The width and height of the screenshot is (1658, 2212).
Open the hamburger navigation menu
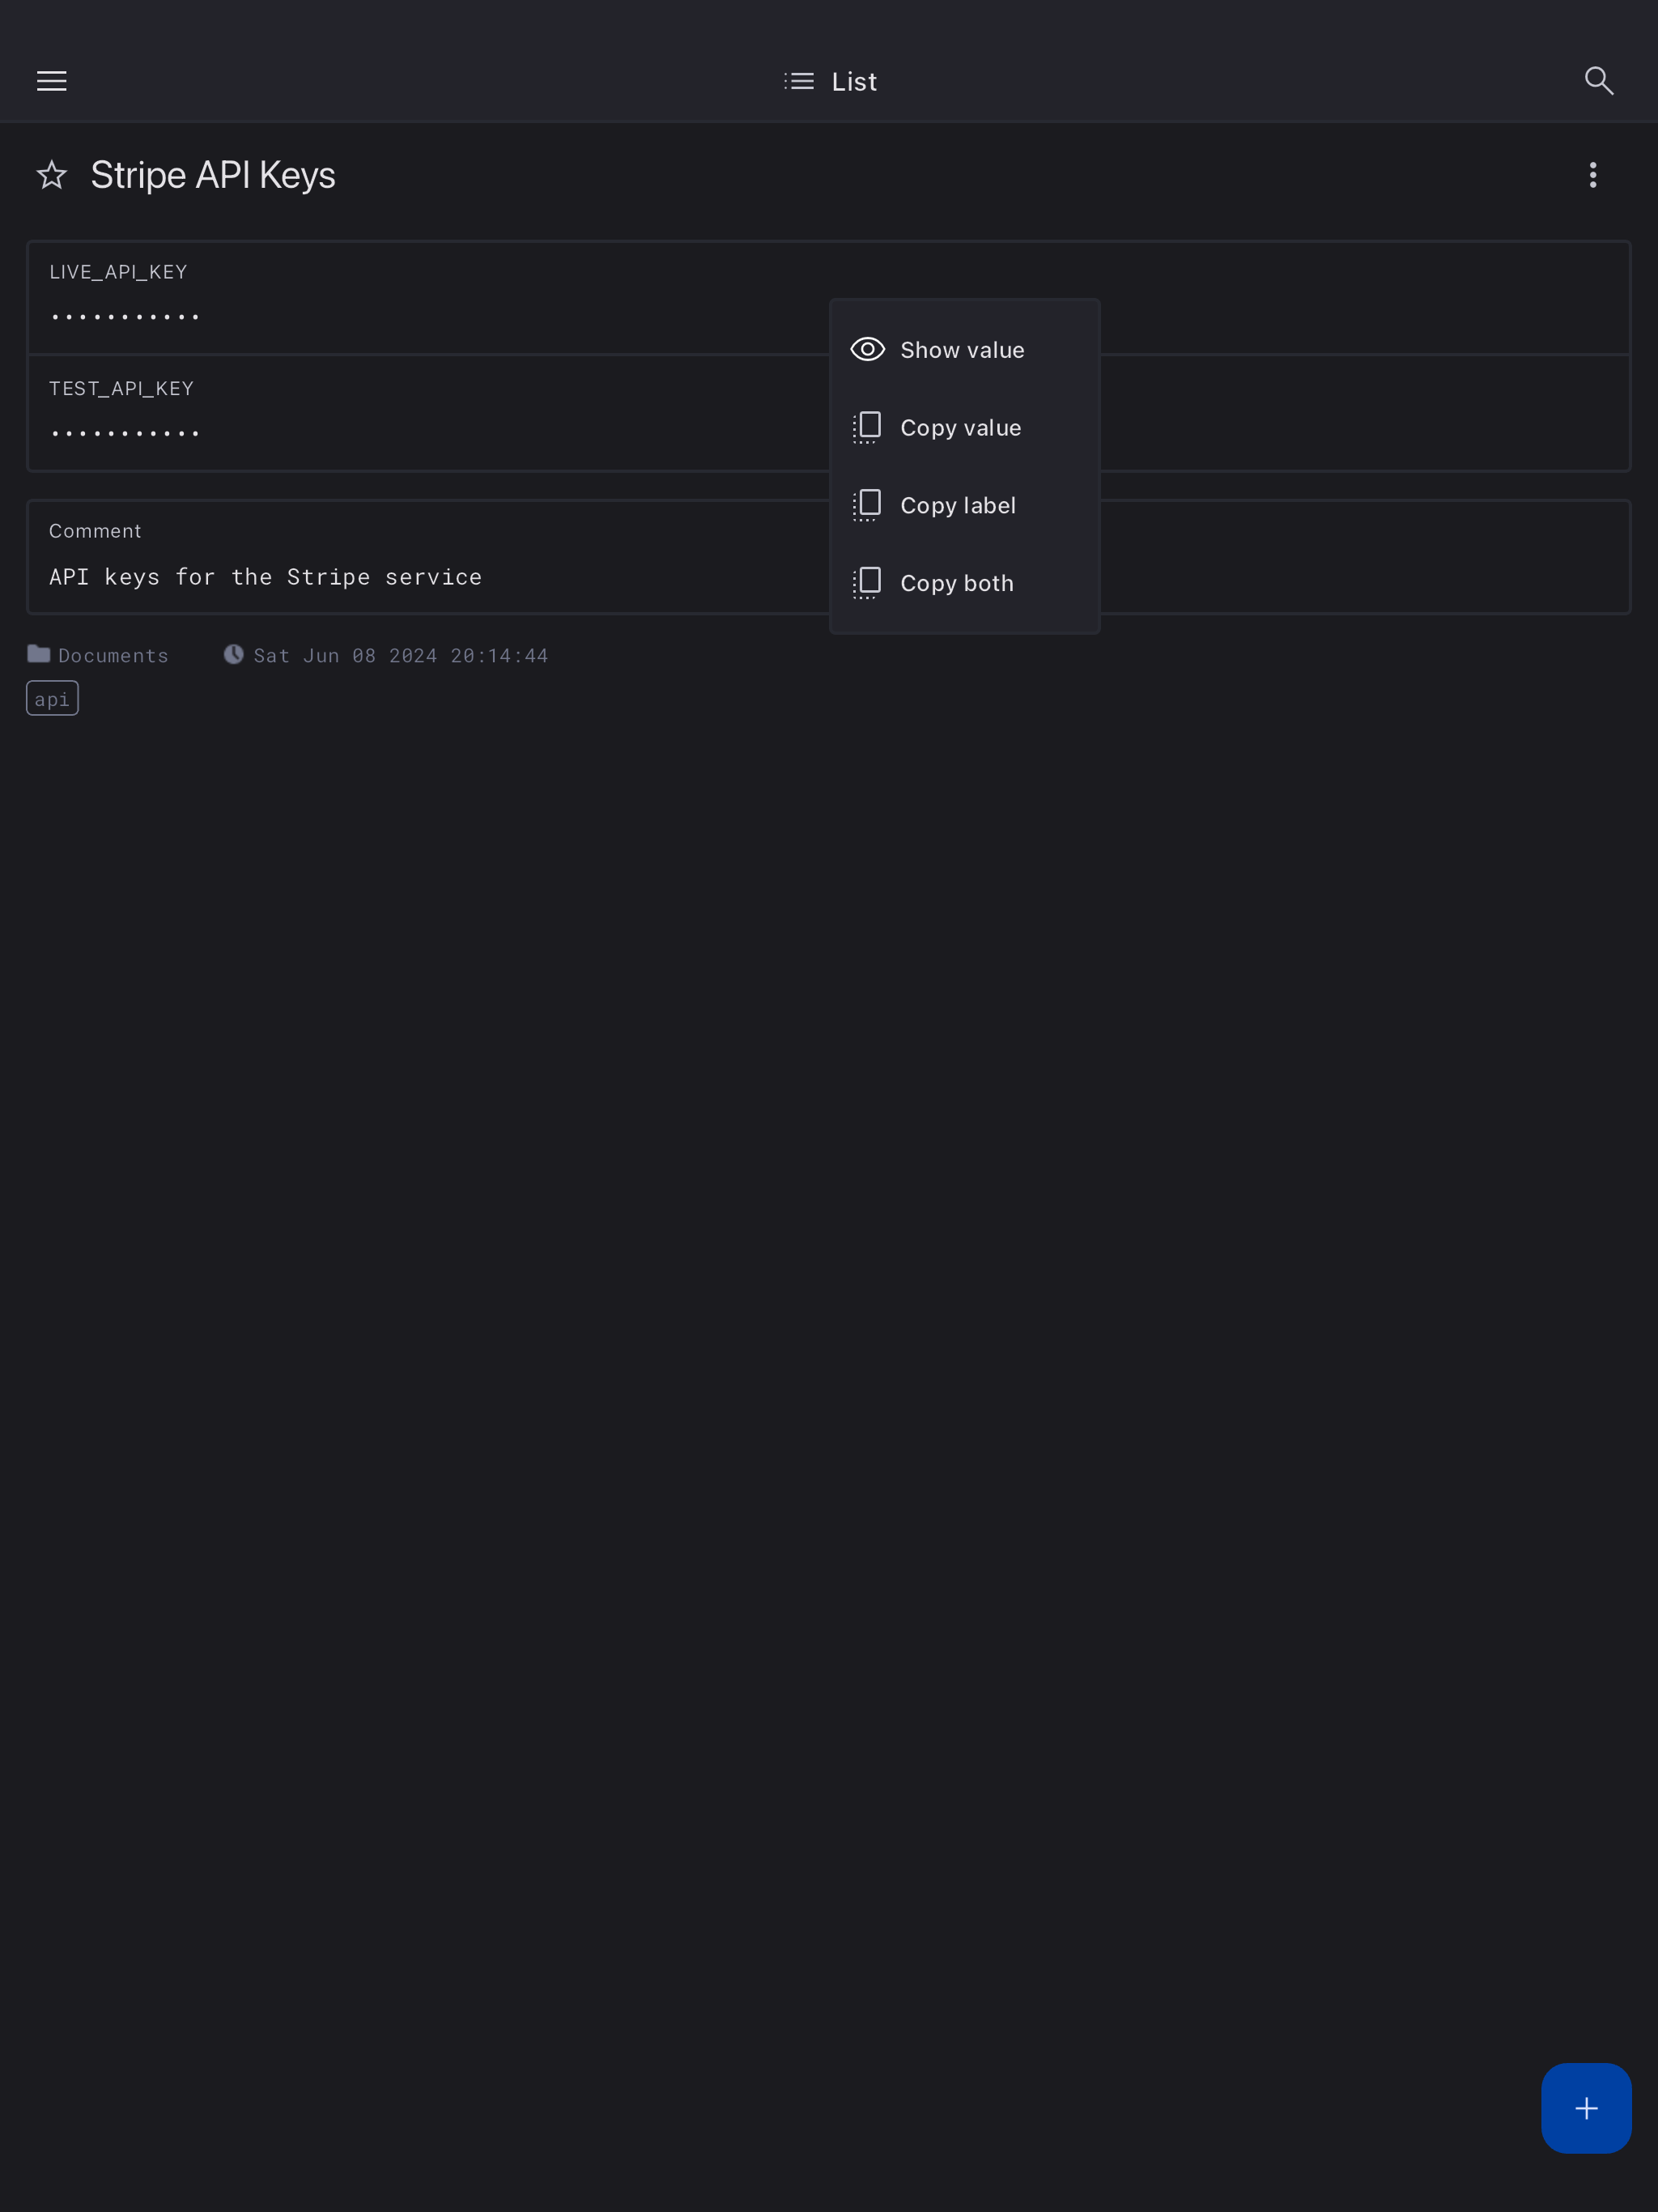tap(52, 81)
